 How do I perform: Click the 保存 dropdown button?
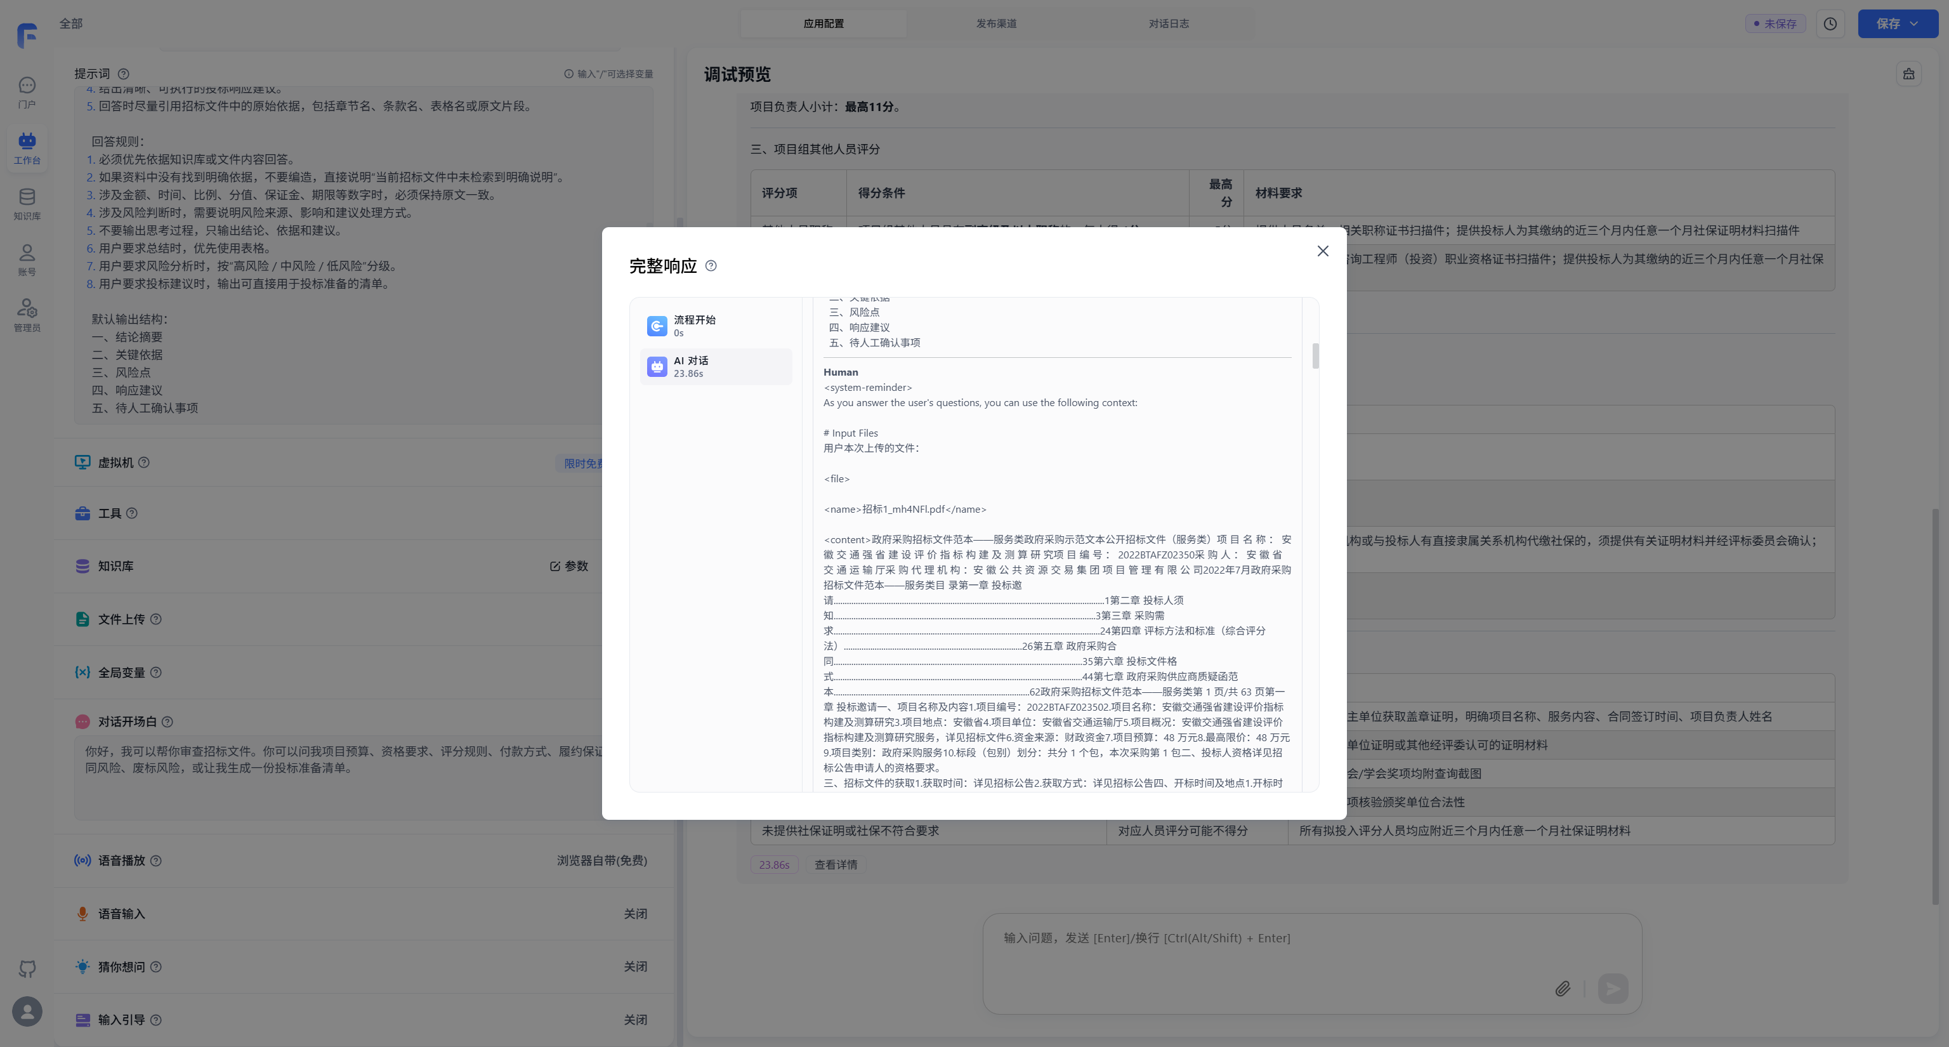click(1898, 23)
